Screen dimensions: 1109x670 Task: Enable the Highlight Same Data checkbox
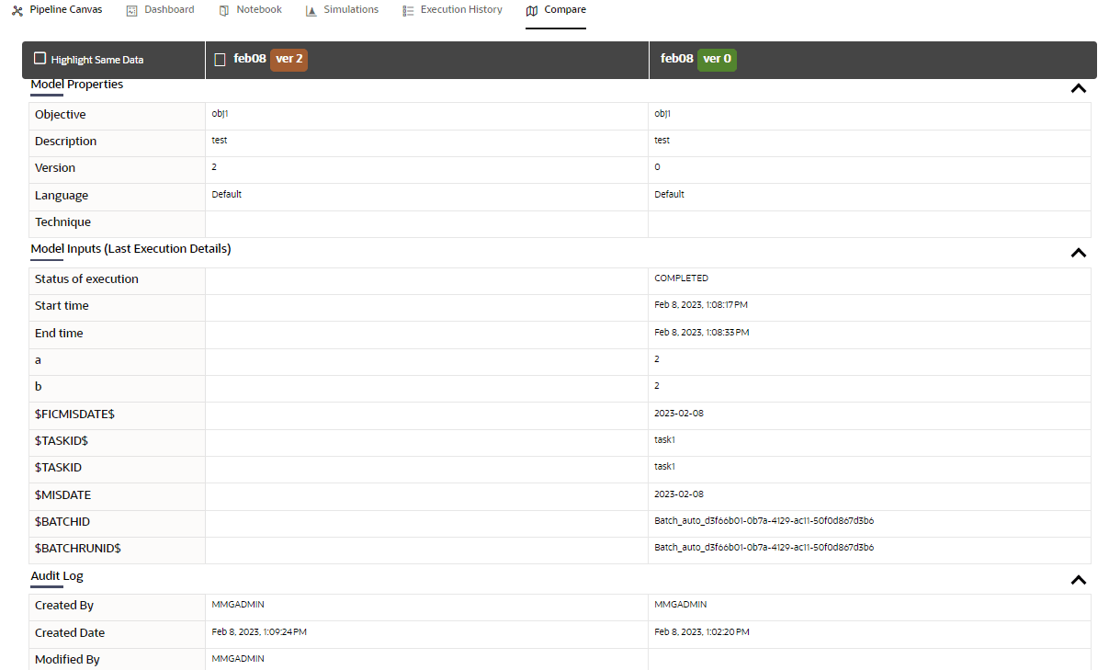coord(40,57)
